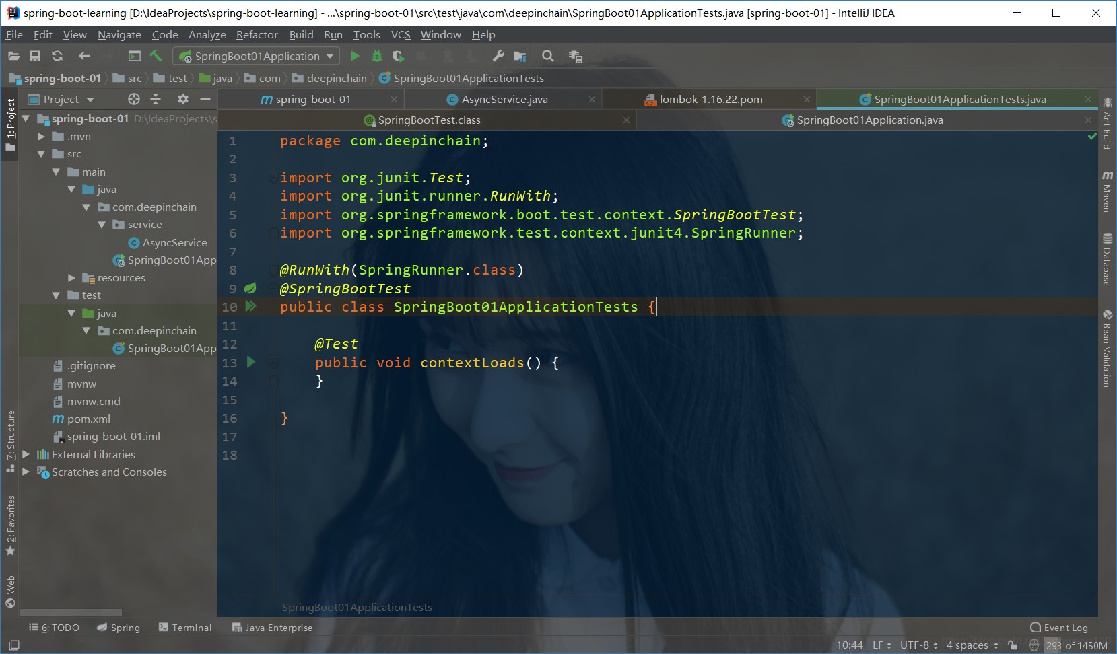The image size is (1117, 654).
Task: Click the Hector inspector status bar icon
Action: point(1034,645)
